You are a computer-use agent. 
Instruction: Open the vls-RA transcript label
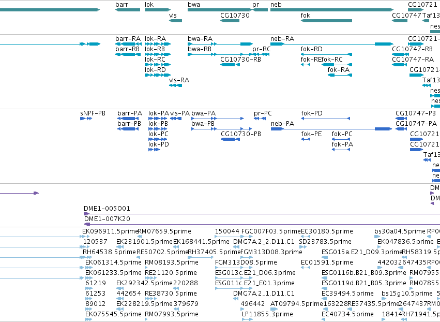tap(179, 80)
